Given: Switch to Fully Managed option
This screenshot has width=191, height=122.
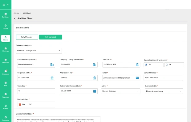Looking at the screenshot, I should click(27, 37).
